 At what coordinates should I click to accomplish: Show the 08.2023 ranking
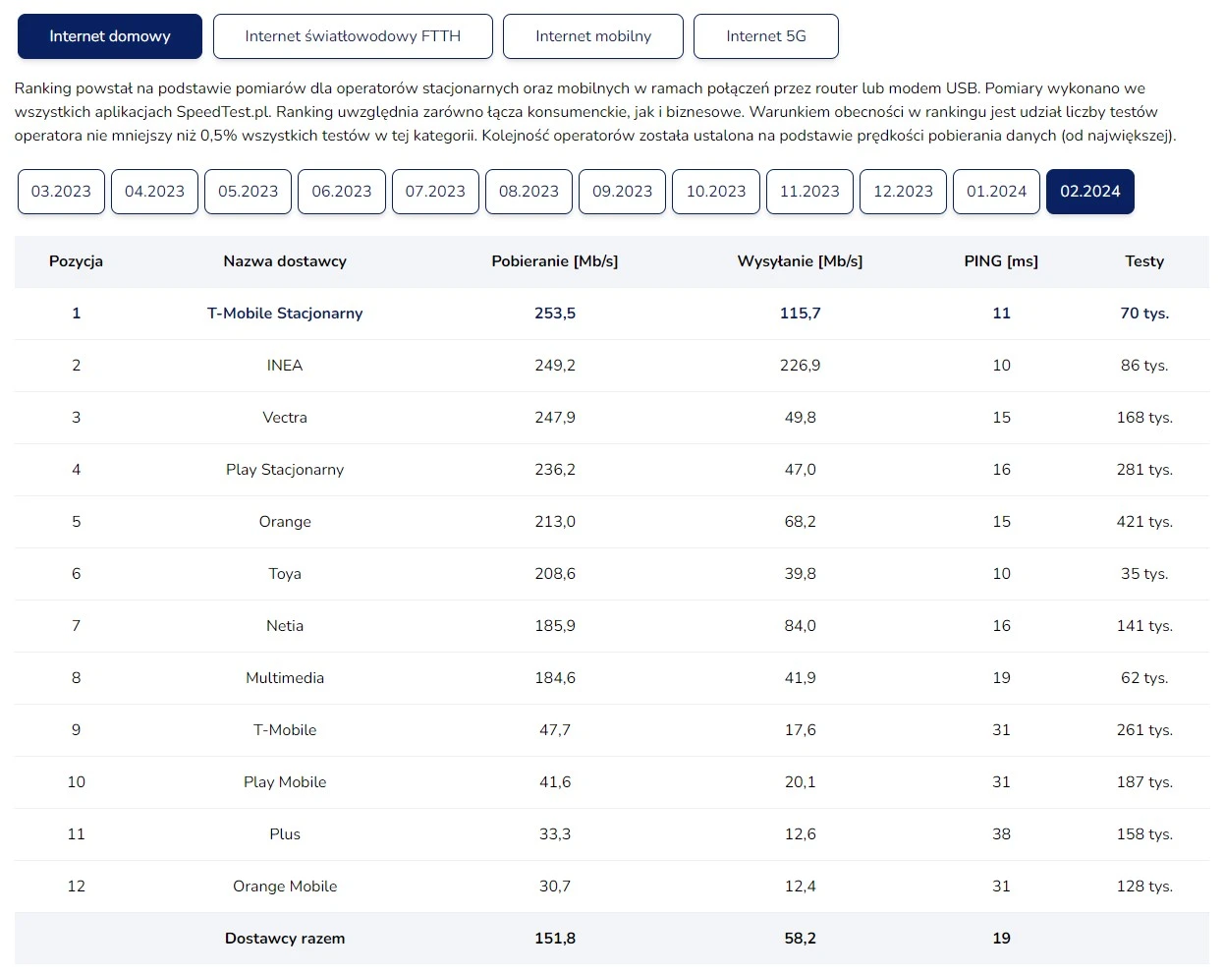click(x=529, y=192)
